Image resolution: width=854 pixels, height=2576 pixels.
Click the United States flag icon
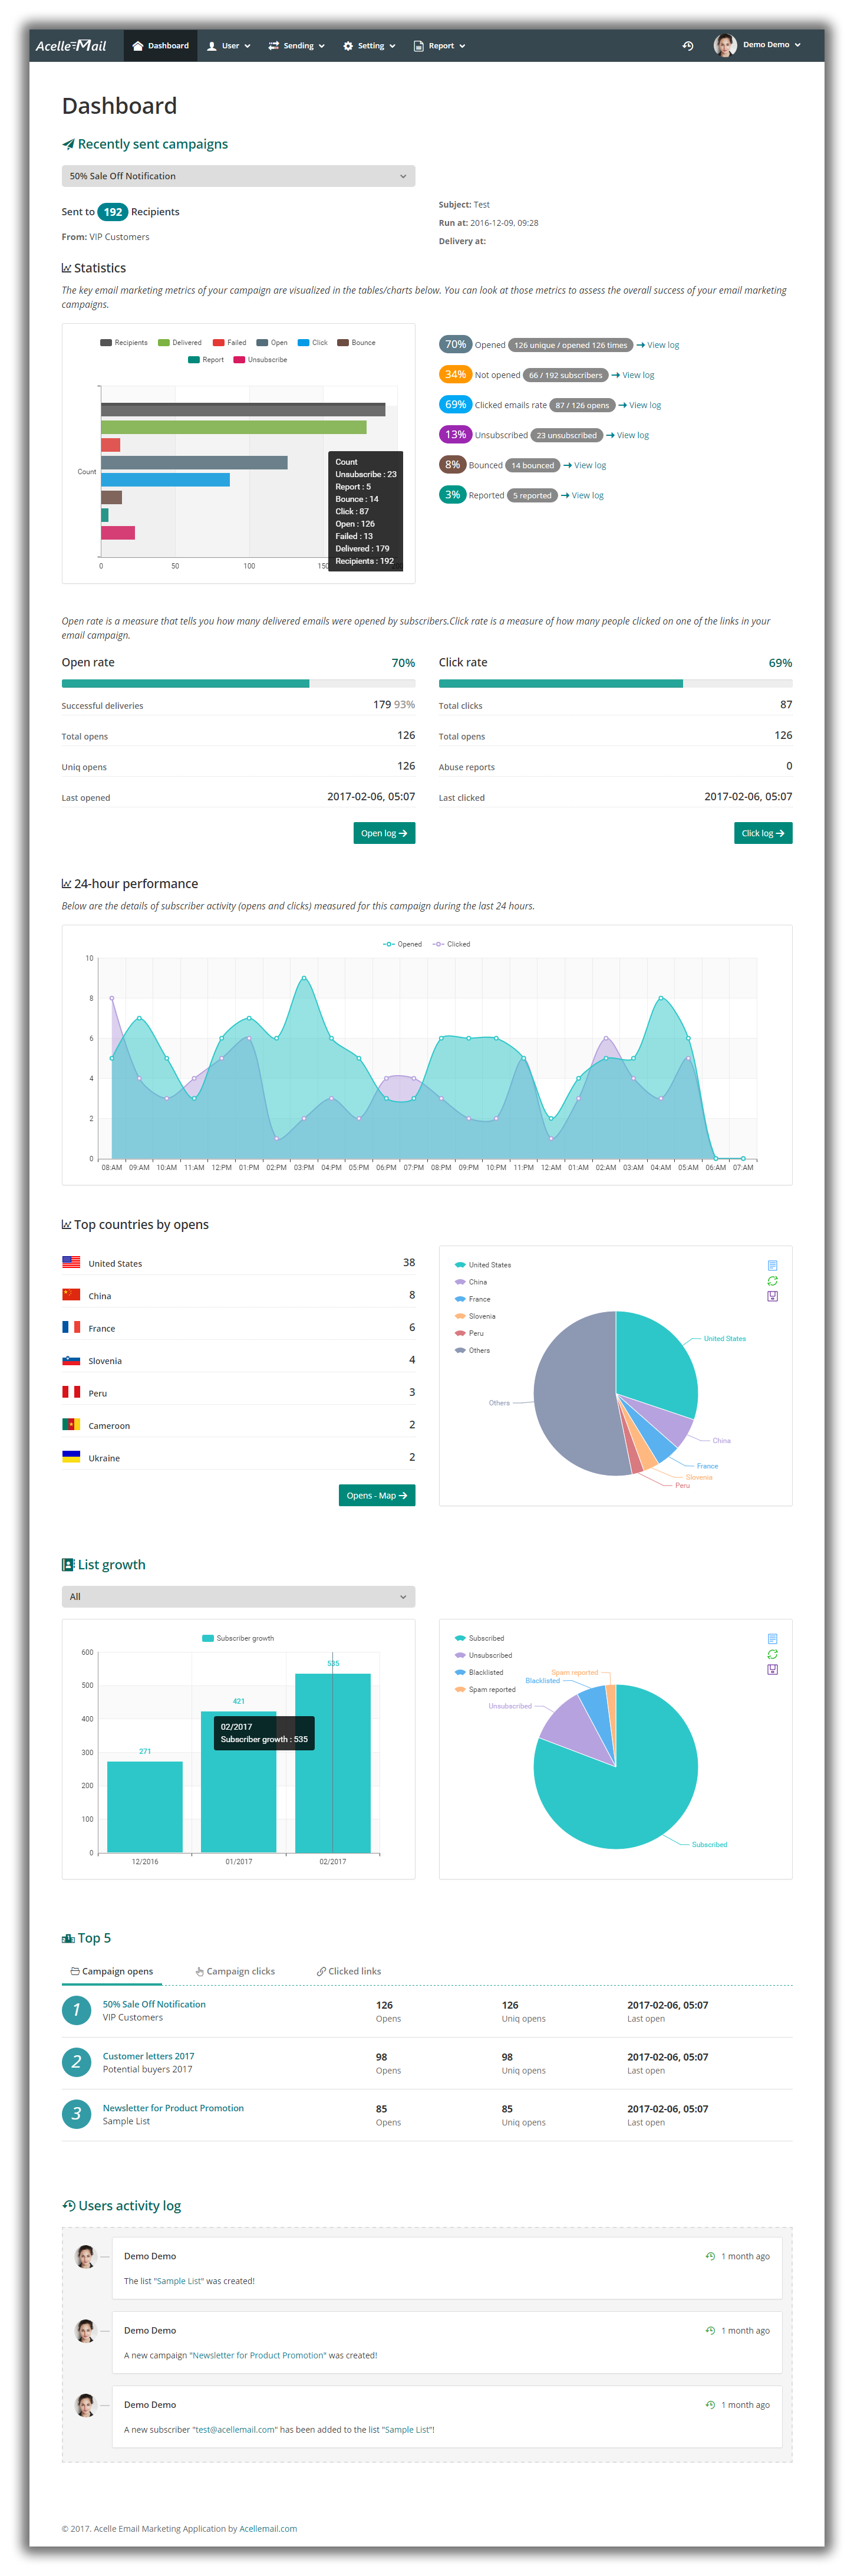[71, 1263]
